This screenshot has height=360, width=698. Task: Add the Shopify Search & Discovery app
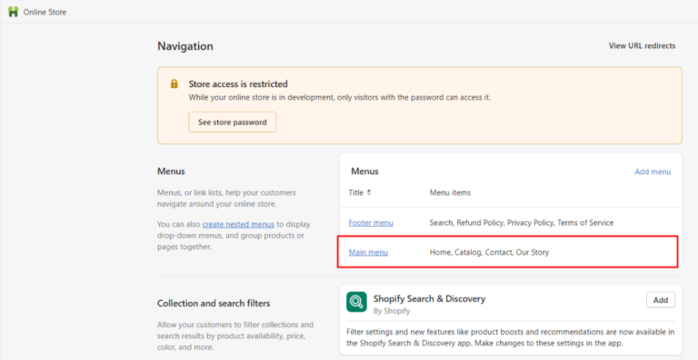[x=661, y=300]
